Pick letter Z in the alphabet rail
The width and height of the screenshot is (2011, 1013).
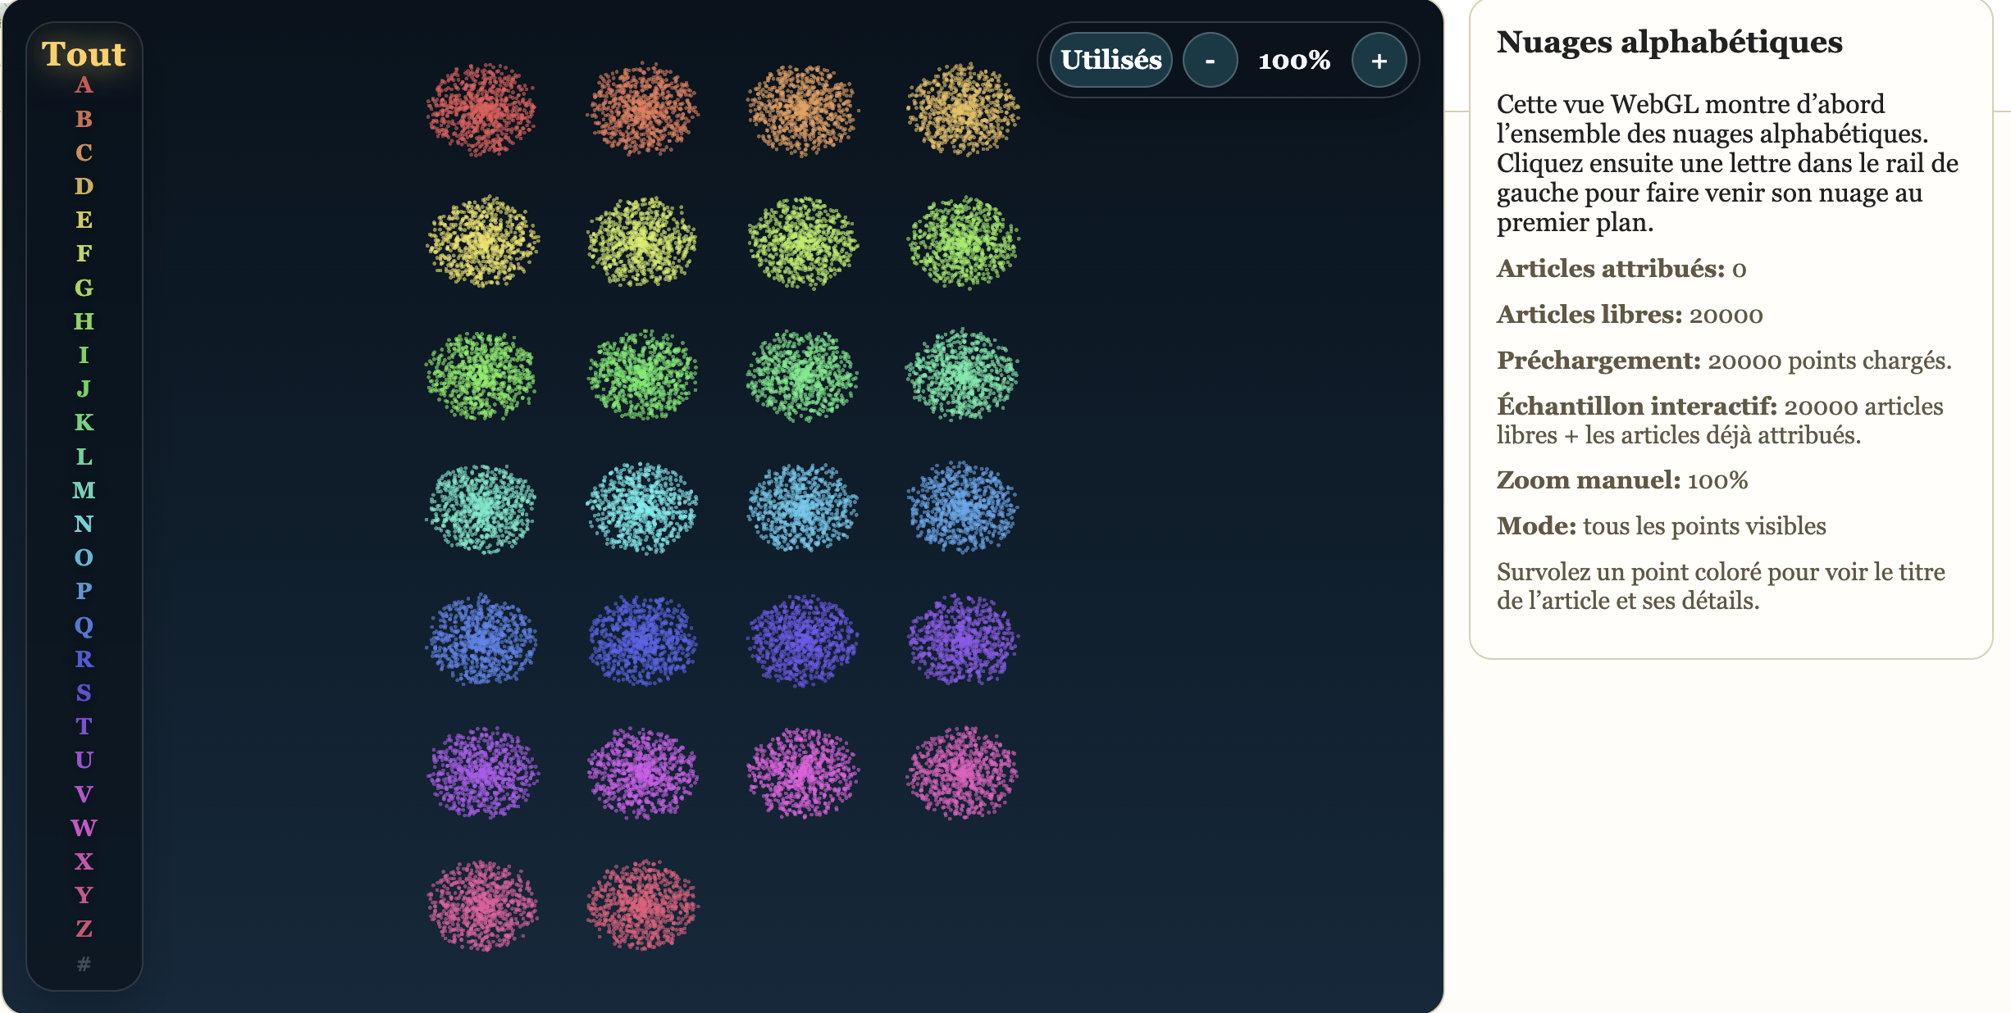coord(84,929)
